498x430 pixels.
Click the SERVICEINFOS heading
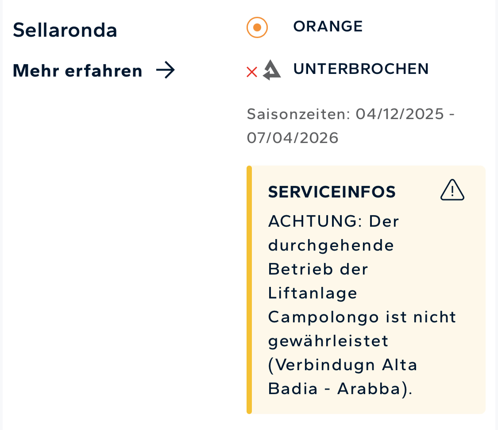tap(332, 192)
